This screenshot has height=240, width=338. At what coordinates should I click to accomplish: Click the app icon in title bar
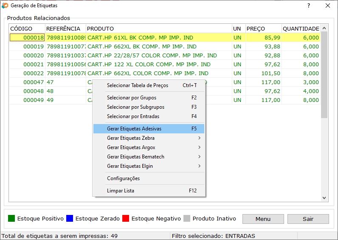click(5, 6)
